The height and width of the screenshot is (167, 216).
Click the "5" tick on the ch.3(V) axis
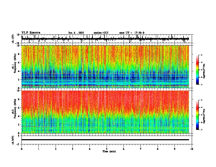click(19, 136)
